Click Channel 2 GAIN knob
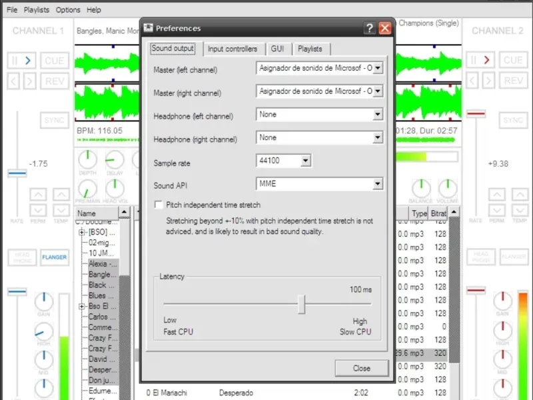533x400 pixels. coord(502,301)
